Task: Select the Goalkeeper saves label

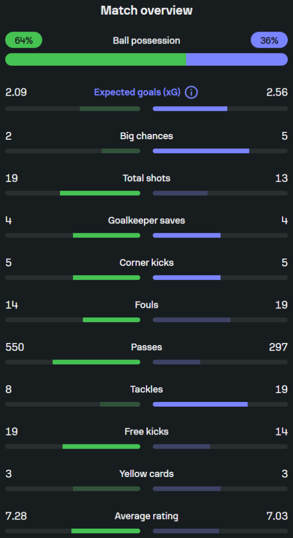Action: tap(146, 220)
